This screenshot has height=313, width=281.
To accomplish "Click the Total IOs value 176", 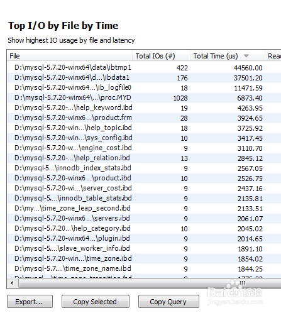I will point(182,78).
